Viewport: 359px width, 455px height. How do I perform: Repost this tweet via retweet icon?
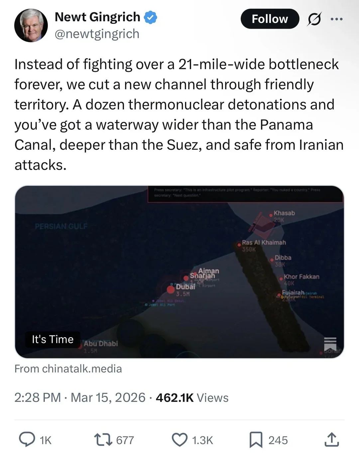click(102, 440)
